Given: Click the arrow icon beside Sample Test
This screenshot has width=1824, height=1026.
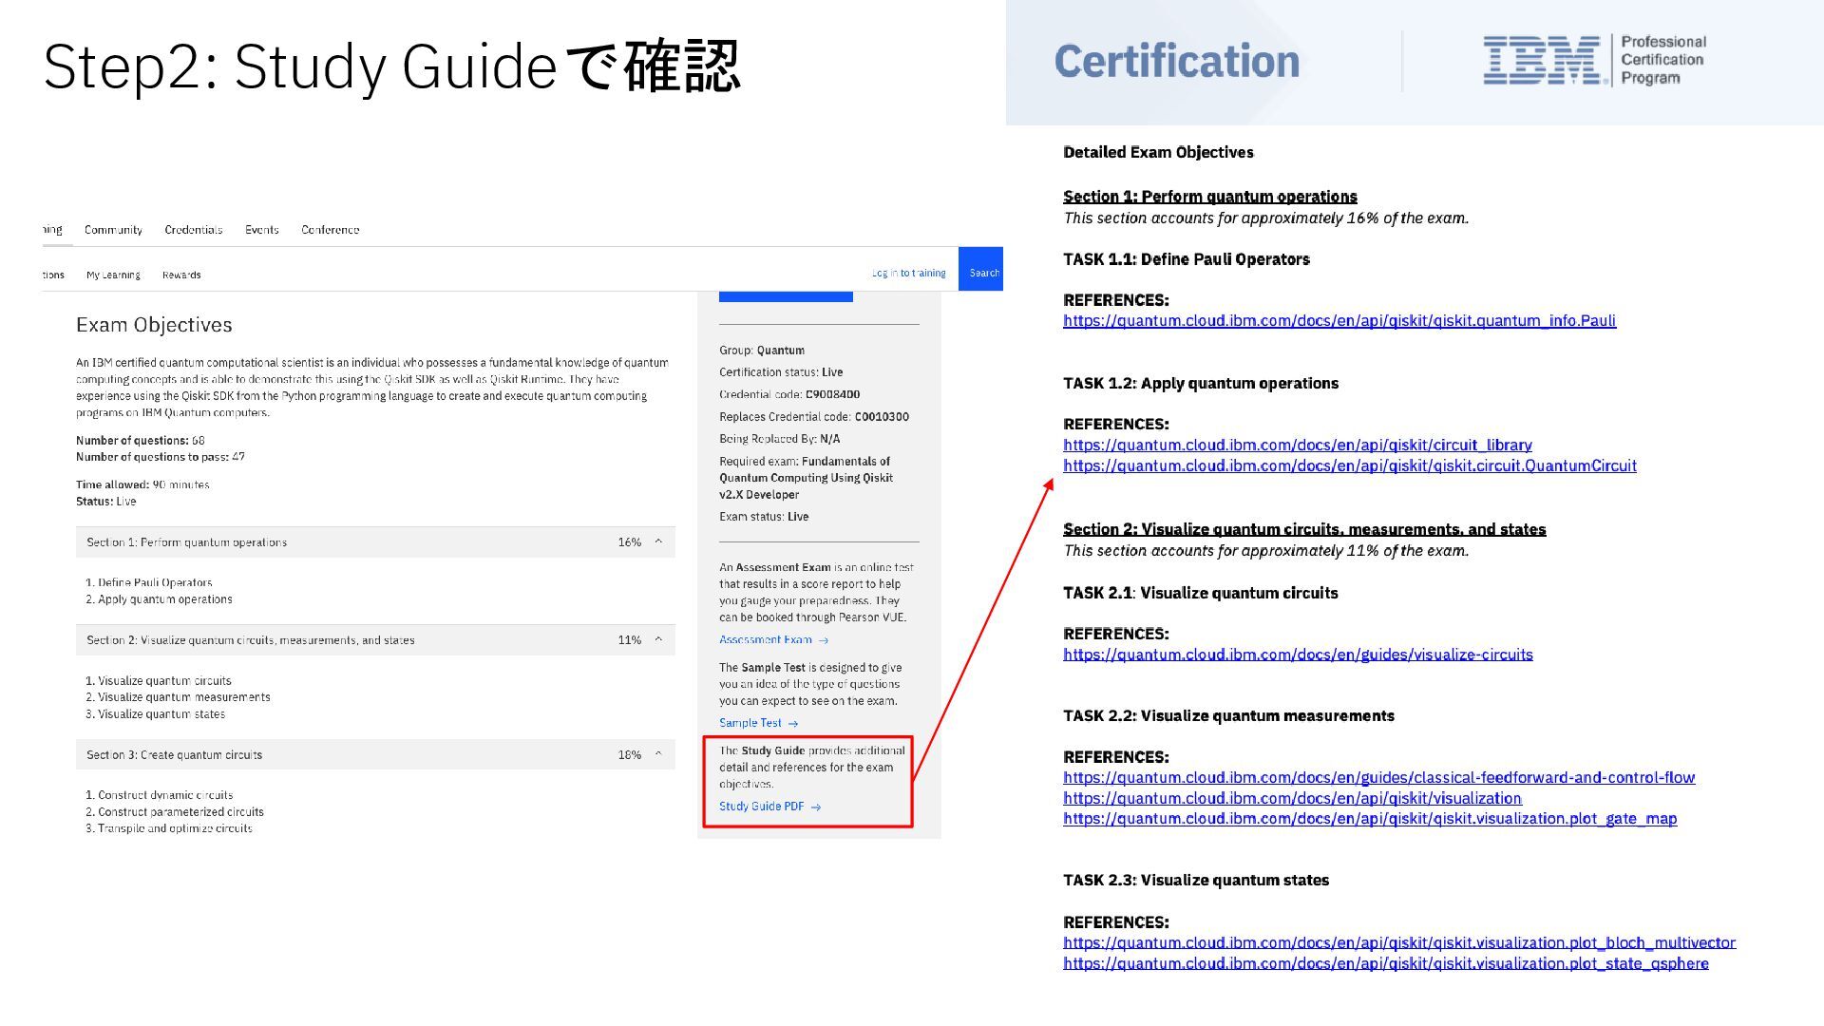Looking at the screenshot, I should coord(793,724).
